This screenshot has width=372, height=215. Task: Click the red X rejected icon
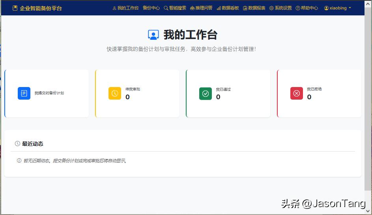click(297, 93)
